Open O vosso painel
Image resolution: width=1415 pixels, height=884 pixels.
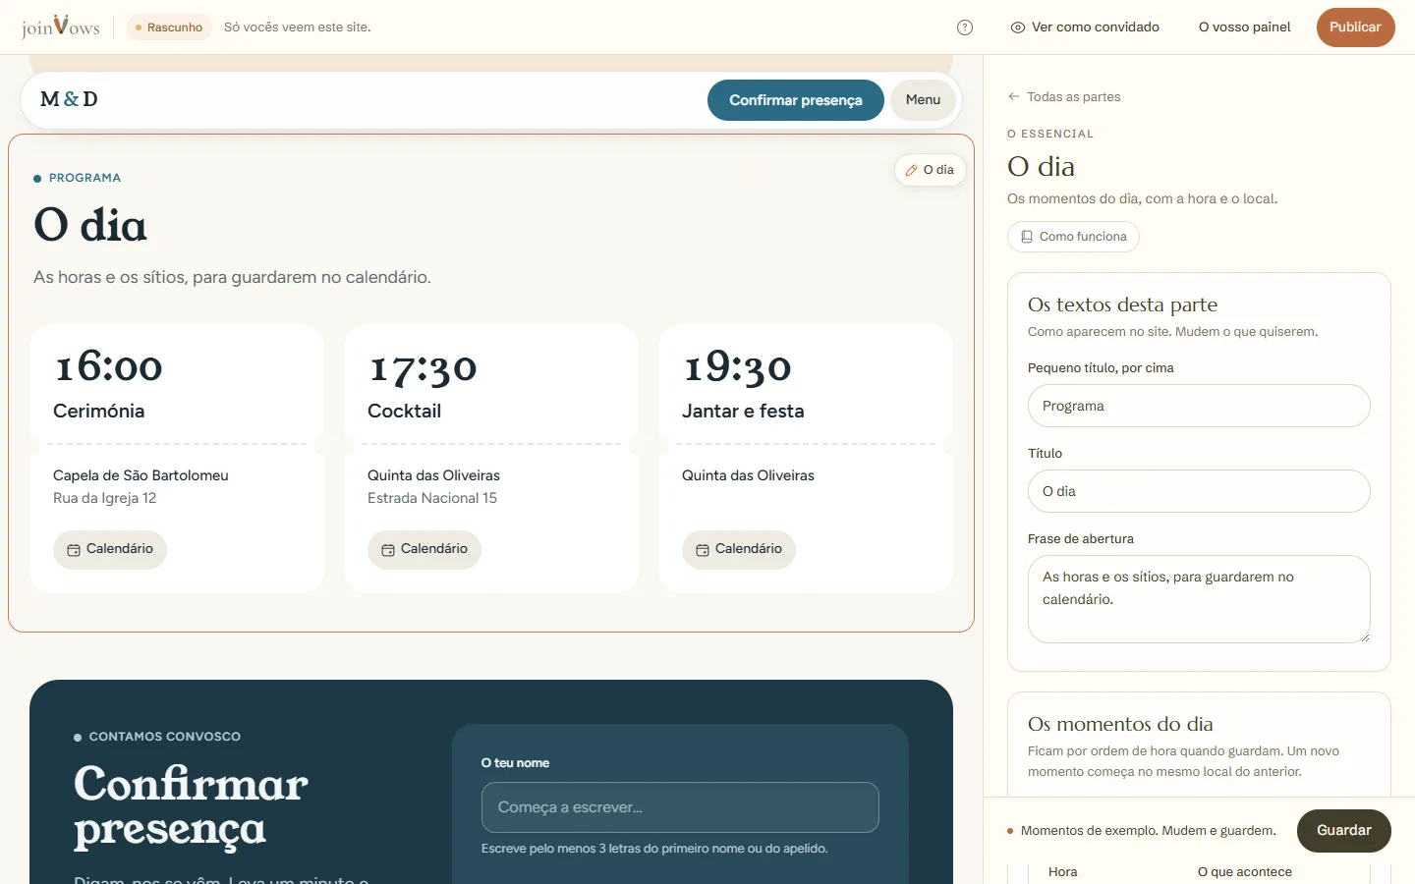tap(1244, 28)
